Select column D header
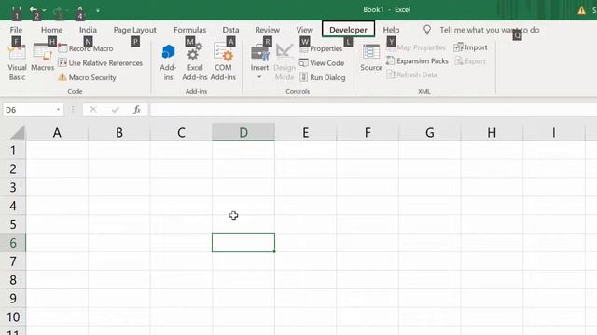The width and height of the screenshot is (597, 335). tap(243, 132)
